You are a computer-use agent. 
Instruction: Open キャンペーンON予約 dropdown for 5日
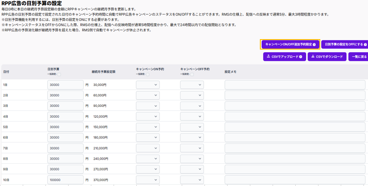pos(148,127)
